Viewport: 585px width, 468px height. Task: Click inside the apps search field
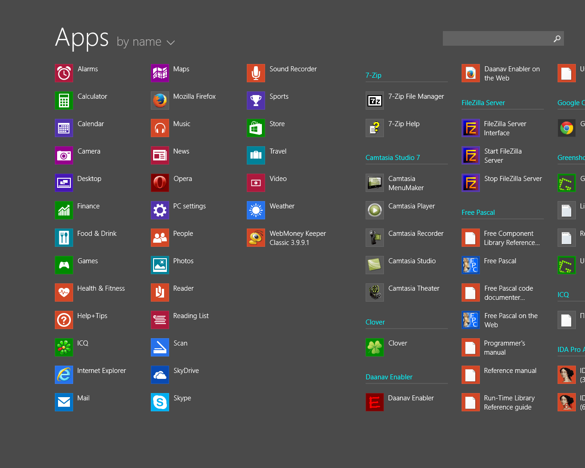tap(498, 38)
